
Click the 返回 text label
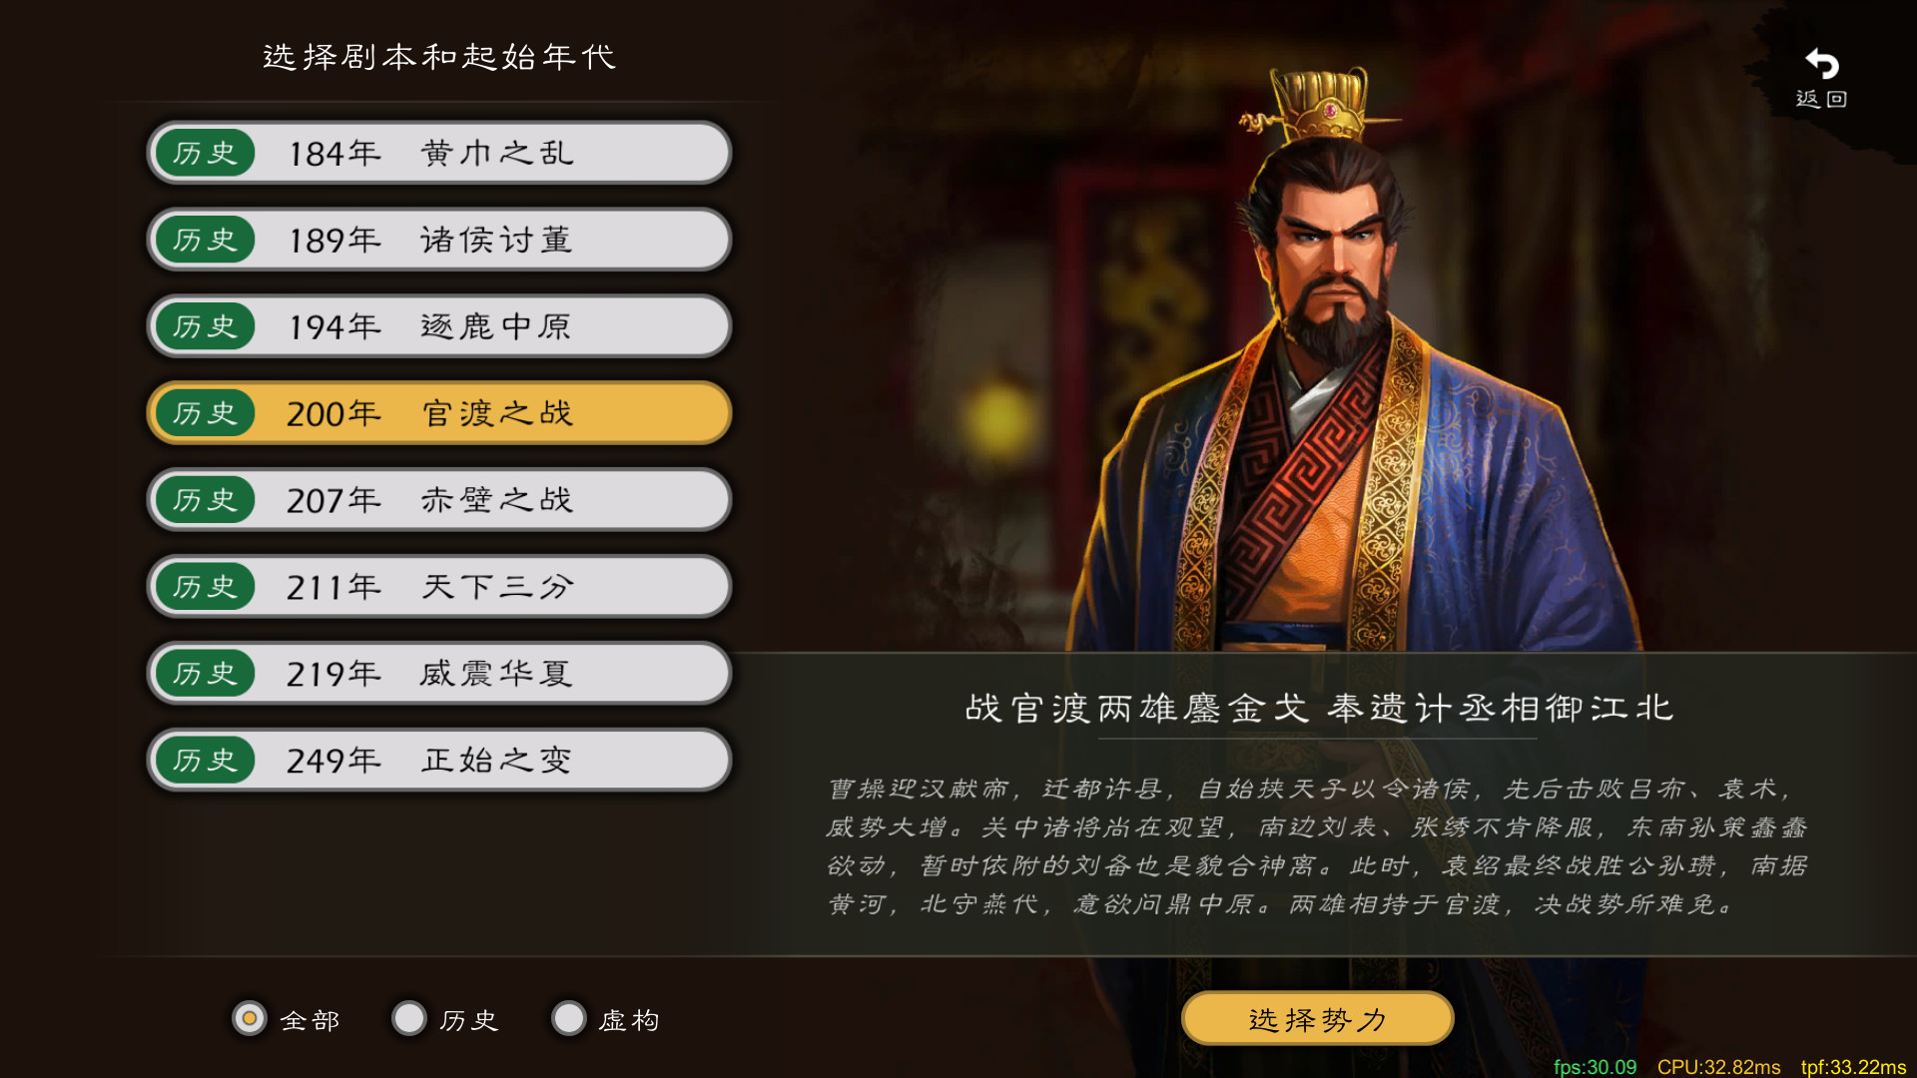[1822, 99]
